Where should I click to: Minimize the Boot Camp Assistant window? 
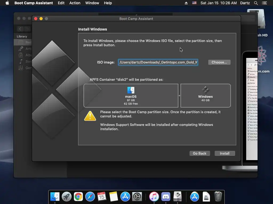coord(41,19)
